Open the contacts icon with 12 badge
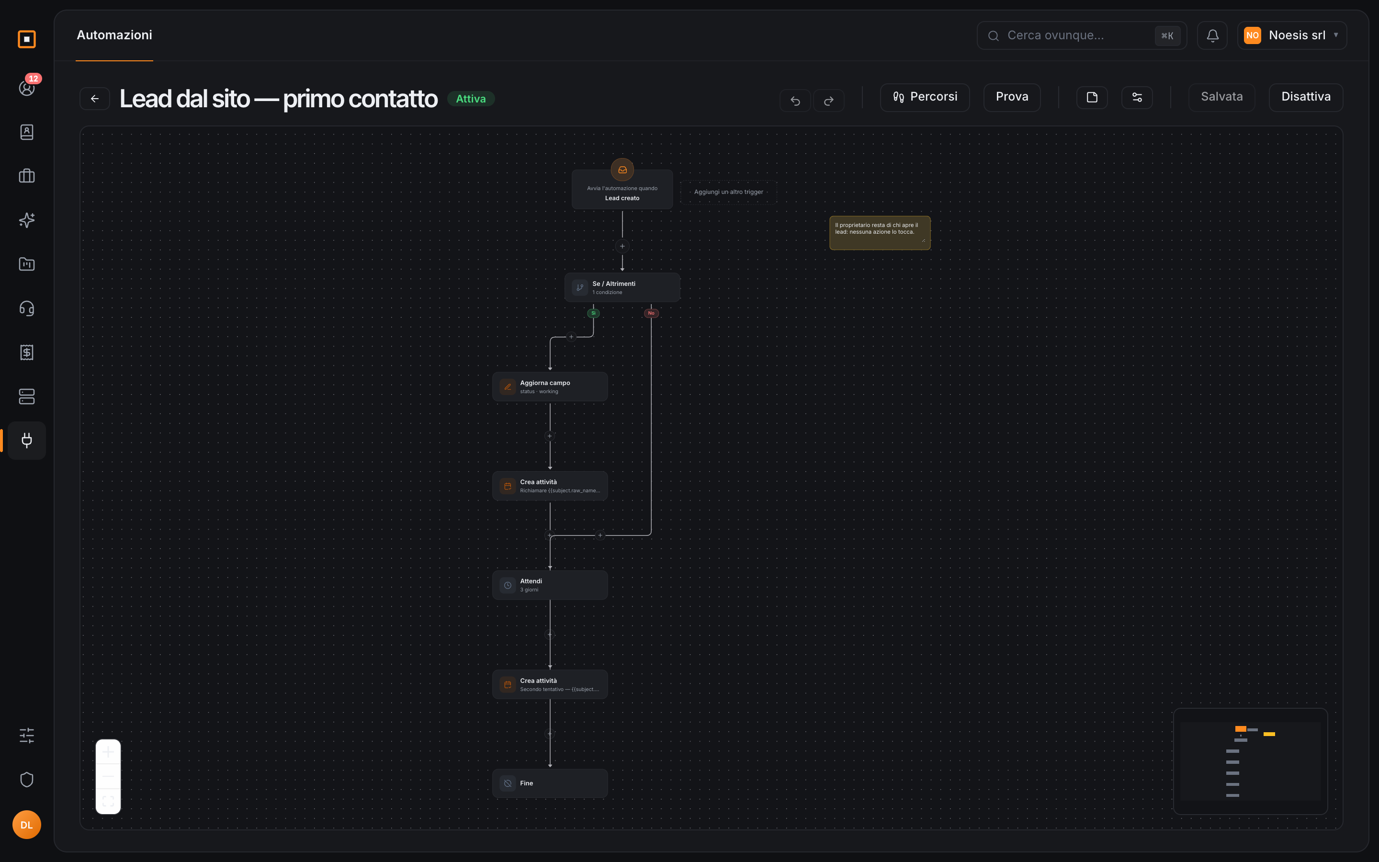 tap(27, 88)
